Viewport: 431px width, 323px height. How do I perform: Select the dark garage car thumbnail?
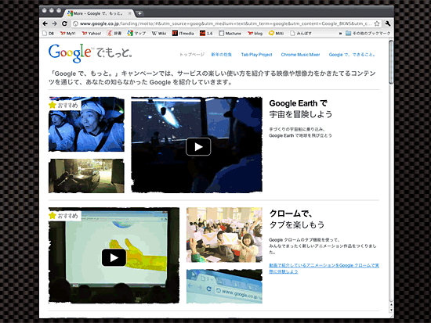click(x=86, y=176)
